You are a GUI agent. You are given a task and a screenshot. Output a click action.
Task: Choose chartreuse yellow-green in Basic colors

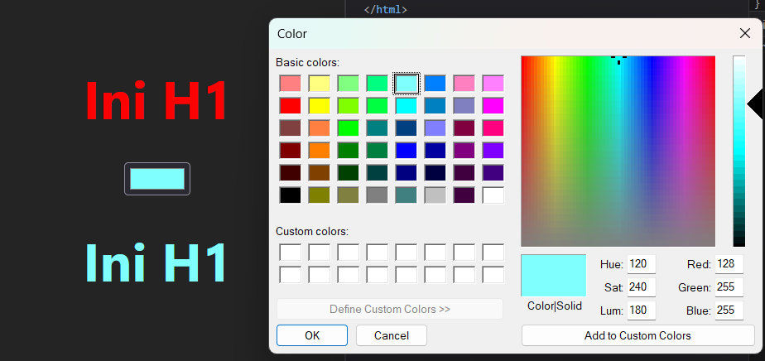click(349, 106)
